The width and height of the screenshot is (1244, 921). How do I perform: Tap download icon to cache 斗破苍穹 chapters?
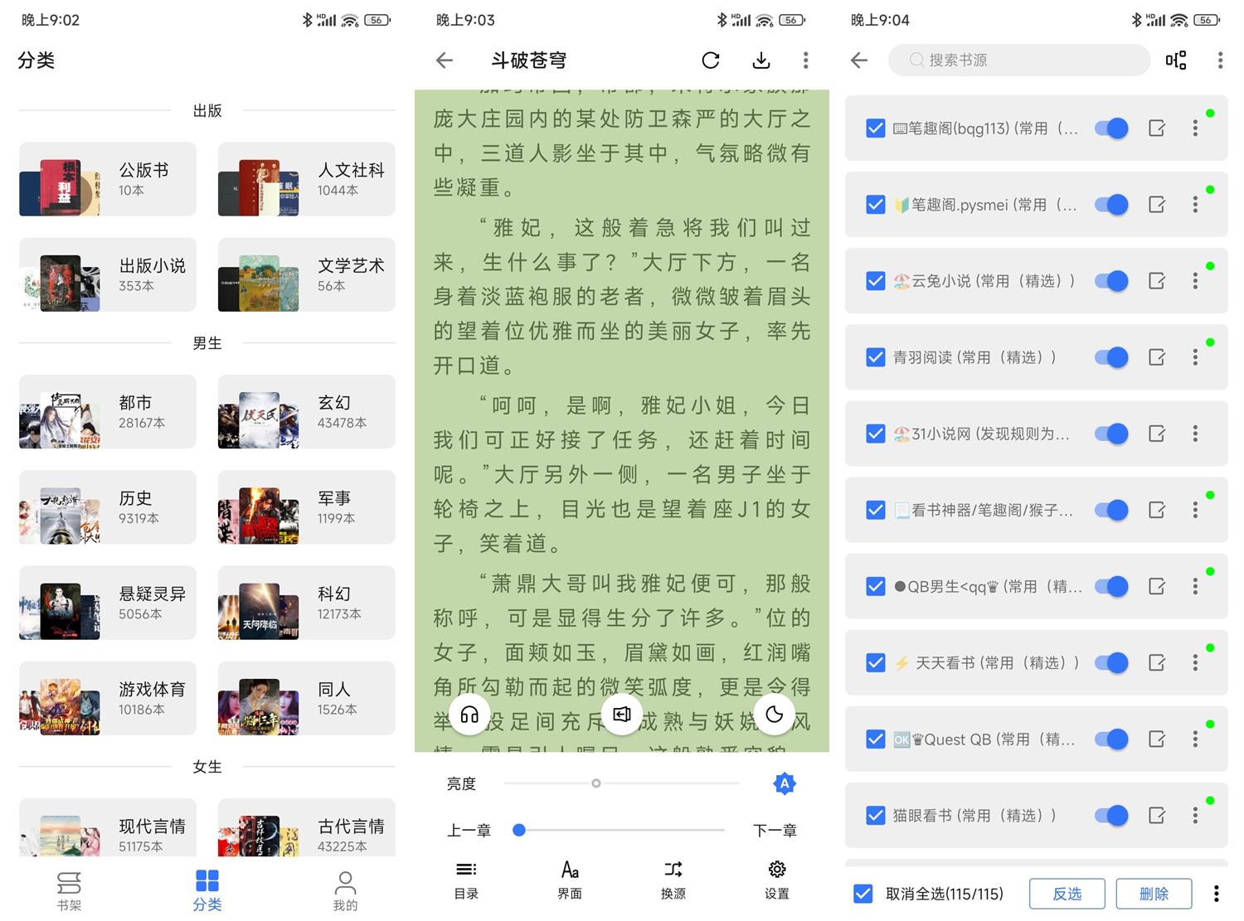click(760, 60)
